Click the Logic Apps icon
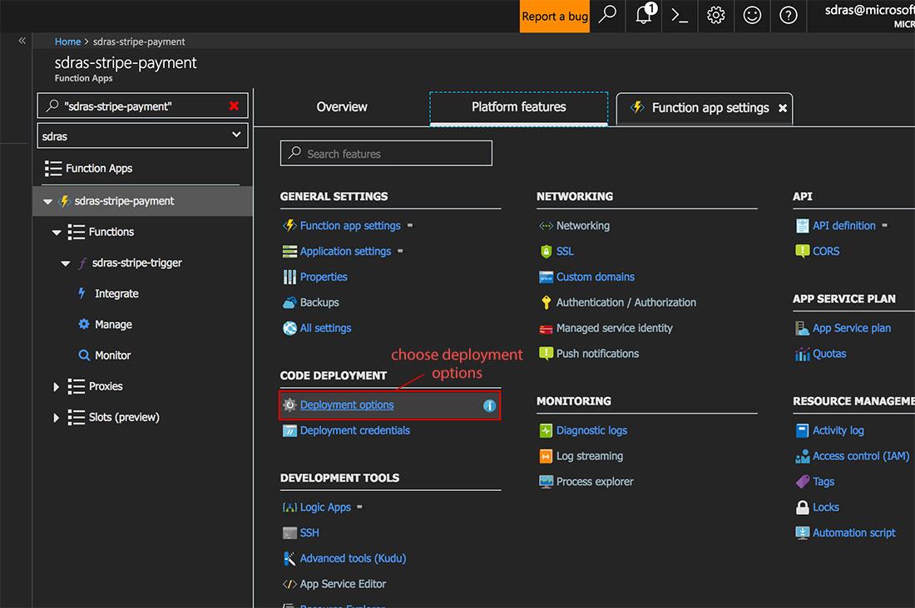This screenshot has height=608, width=915. tap(289, 507)
